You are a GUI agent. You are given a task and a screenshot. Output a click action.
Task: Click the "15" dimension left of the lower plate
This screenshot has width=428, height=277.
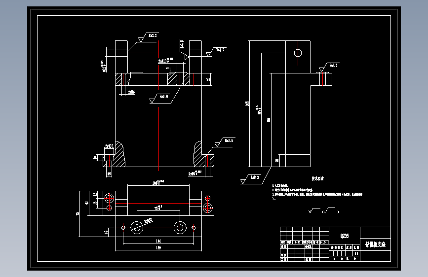[106, 232]
